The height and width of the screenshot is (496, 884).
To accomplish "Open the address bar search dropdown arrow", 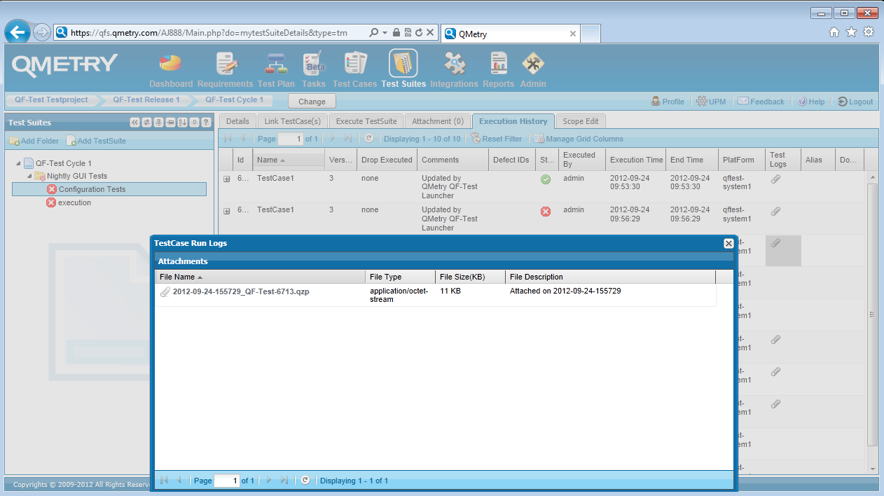I will point(385,33).
